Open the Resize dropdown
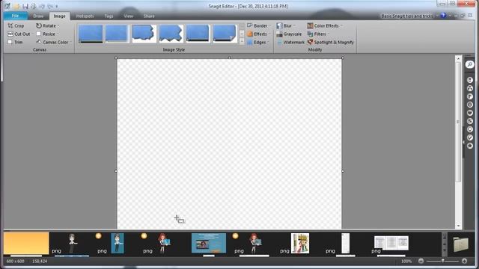 [x=47, y=34]
